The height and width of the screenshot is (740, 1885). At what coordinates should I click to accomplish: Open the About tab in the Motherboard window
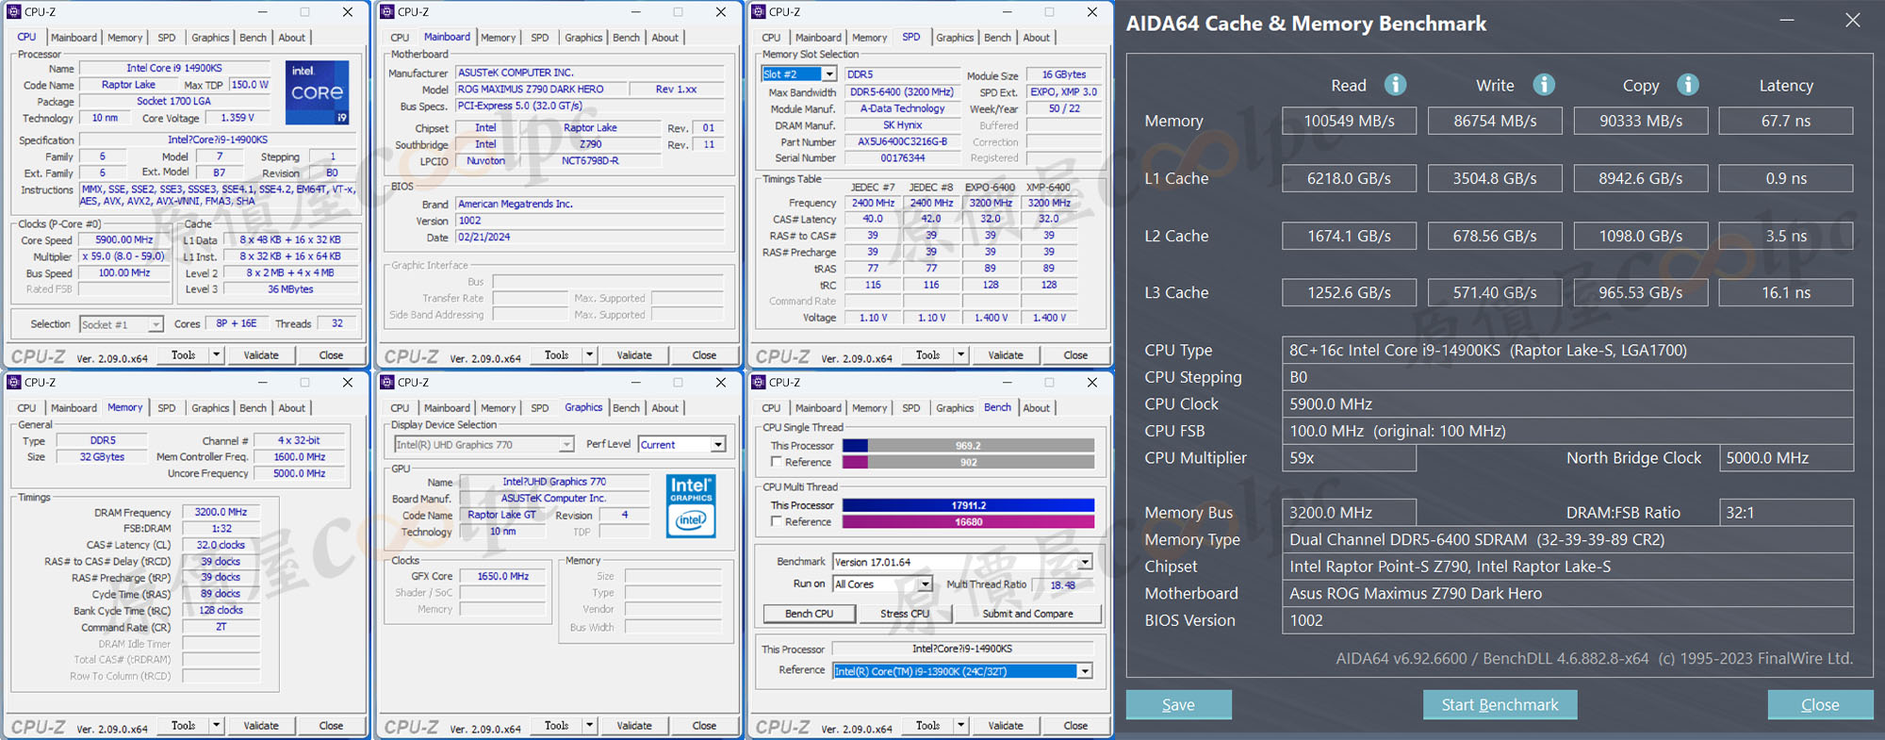click(664, 38)
